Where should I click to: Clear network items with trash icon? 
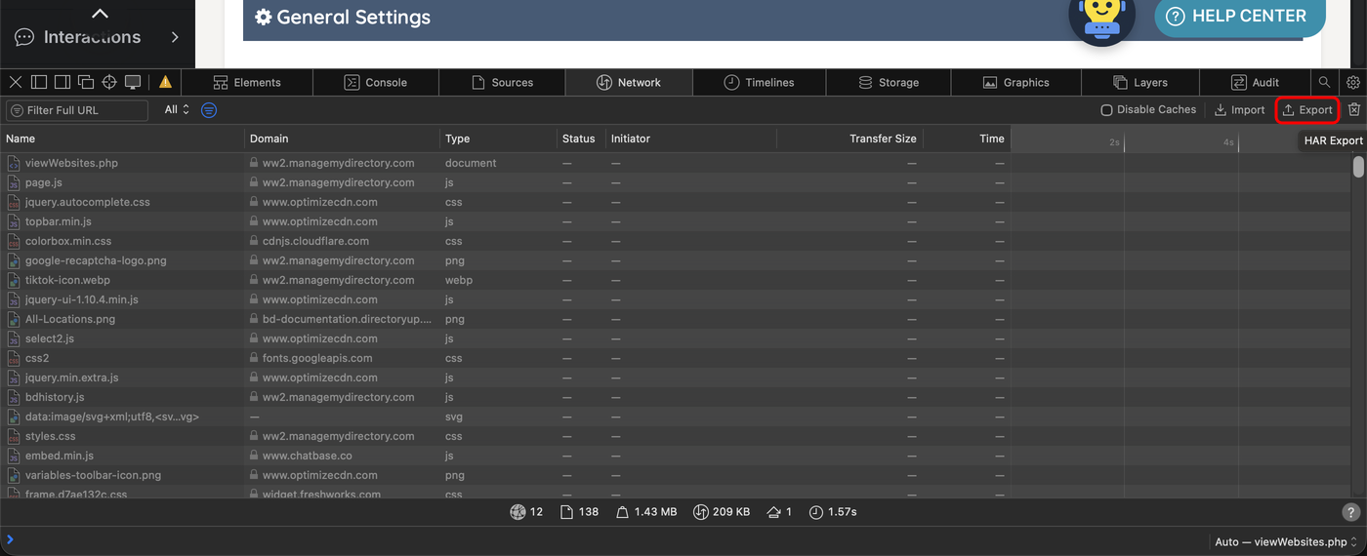[x=1354, y=110]
